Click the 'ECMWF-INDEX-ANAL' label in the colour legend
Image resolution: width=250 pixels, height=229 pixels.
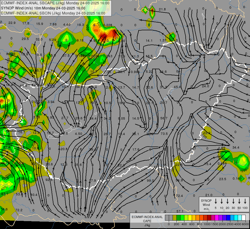pos(147,217)
